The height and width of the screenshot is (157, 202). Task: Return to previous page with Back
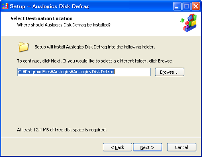click(117, 147)
